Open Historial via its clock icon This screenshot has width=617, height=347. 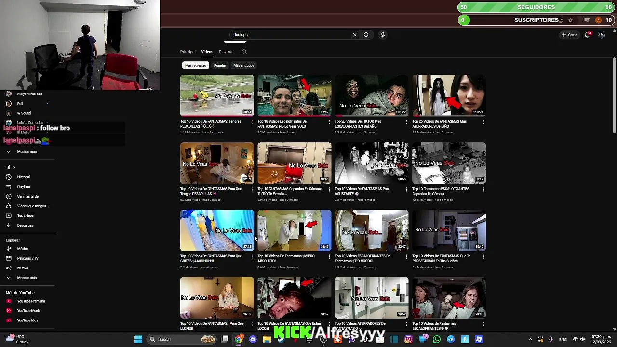pyautogui.click(x=8, y=177)
